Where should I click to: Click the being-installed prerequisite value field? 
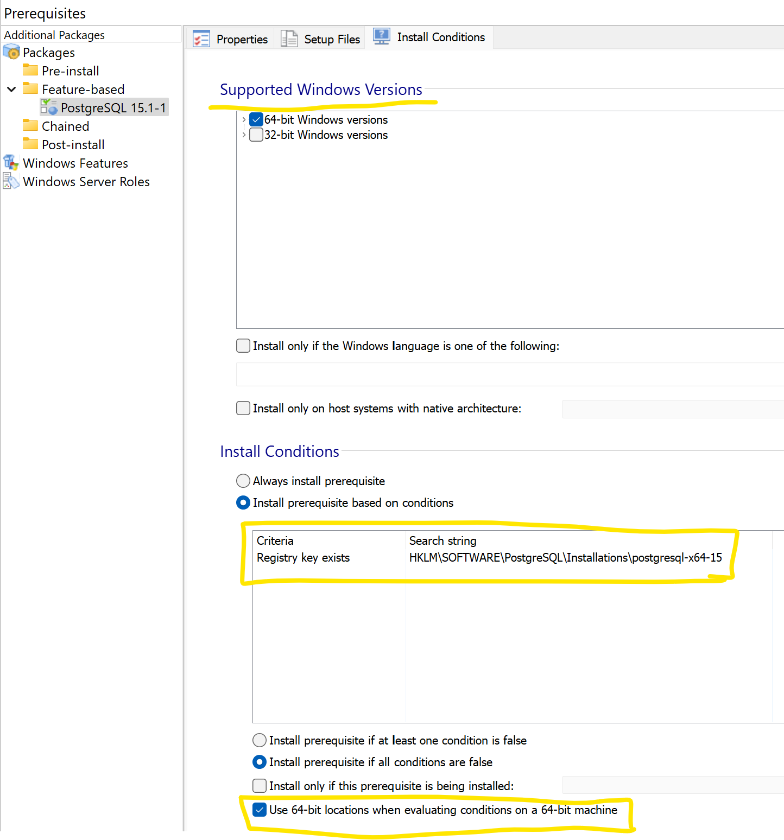point(673,785)
